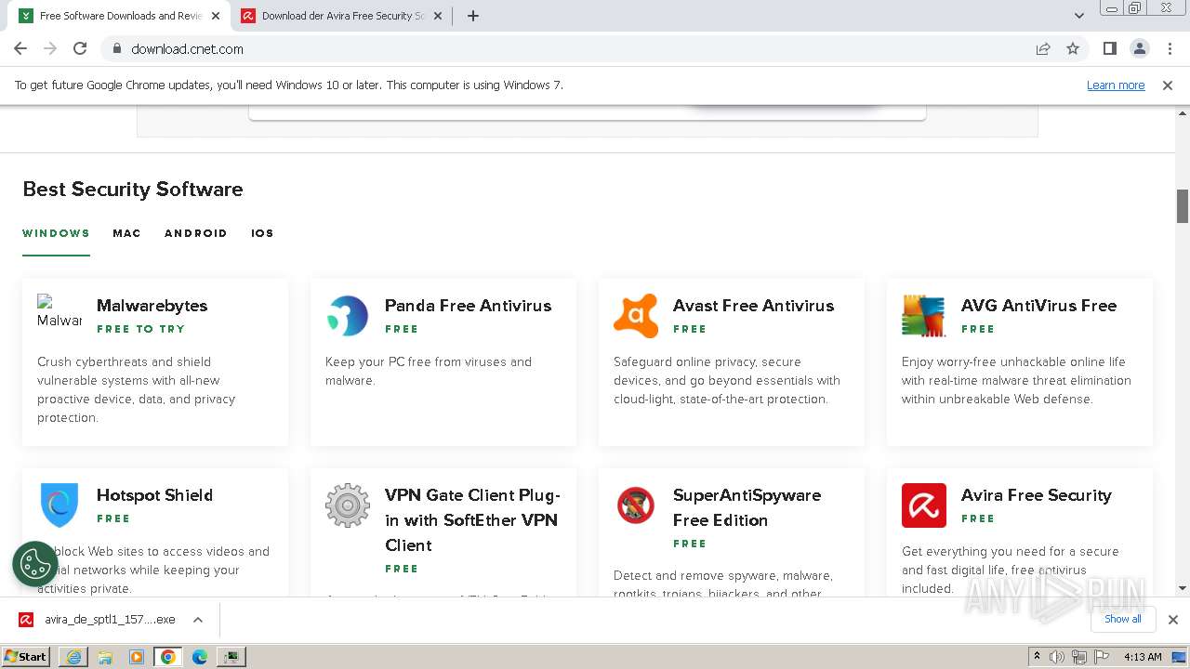This screenshot has width=1190, height=669.
Task: Expand options for avira download file
Action: (x=198, y=620)
